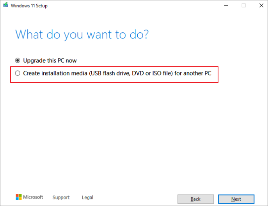The image size is (268, 206).
Task: Proceed with the Next button
Action: coord(236,199)
